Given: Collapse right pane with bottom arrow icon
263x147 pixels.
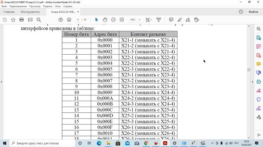Looking at the screenshot, I should tap(258, 135).
